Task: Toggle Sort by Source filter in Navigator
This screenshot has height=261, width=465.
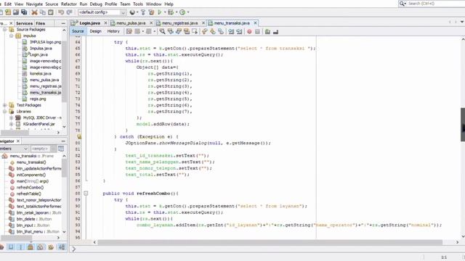Action: pyautogui.click(x=62, y=246)
